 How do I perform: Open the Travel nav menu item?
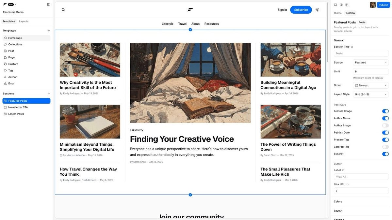(182, 24)
